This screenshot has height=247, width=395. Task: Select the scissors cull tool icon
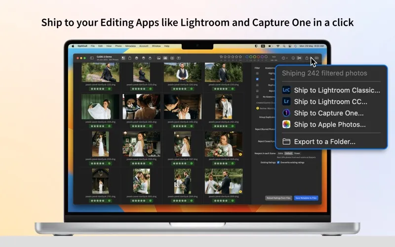coord(299,58)
